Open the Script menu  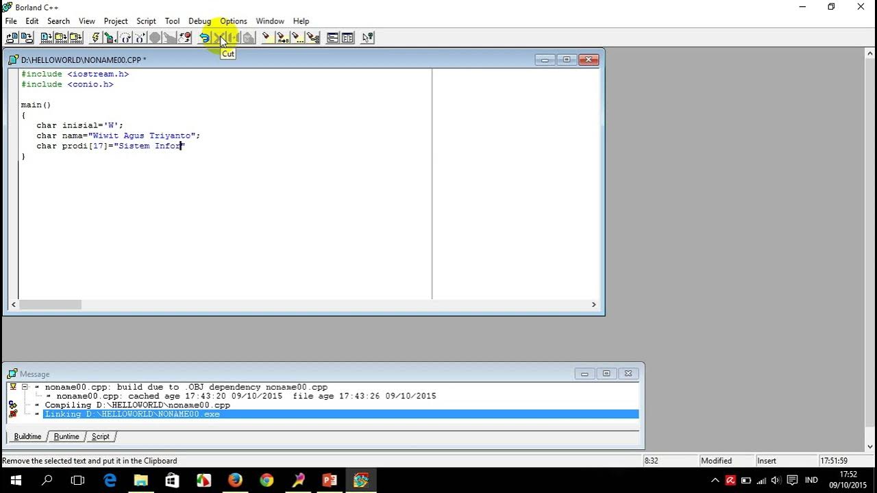[x=146, y=21]
